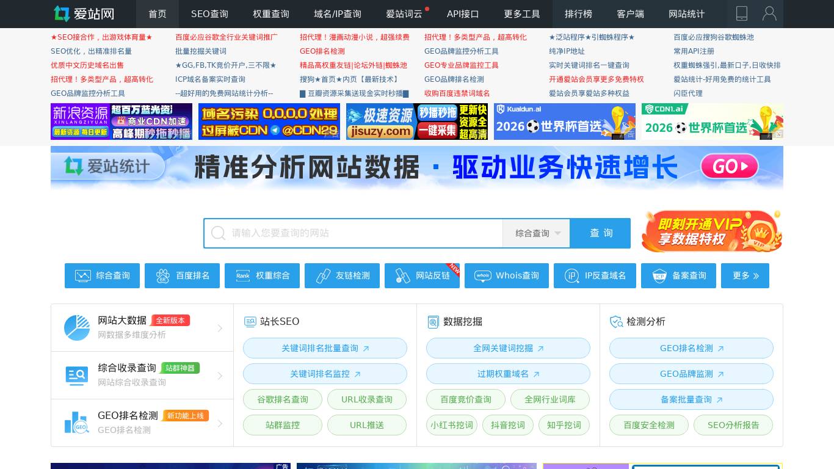
Task: Open the 全网行业词库 link
Action: coord(550,399)
